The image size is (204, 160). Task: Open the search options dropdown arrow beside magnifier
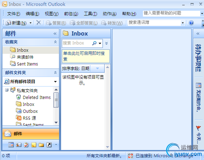(x=100, y=43)
